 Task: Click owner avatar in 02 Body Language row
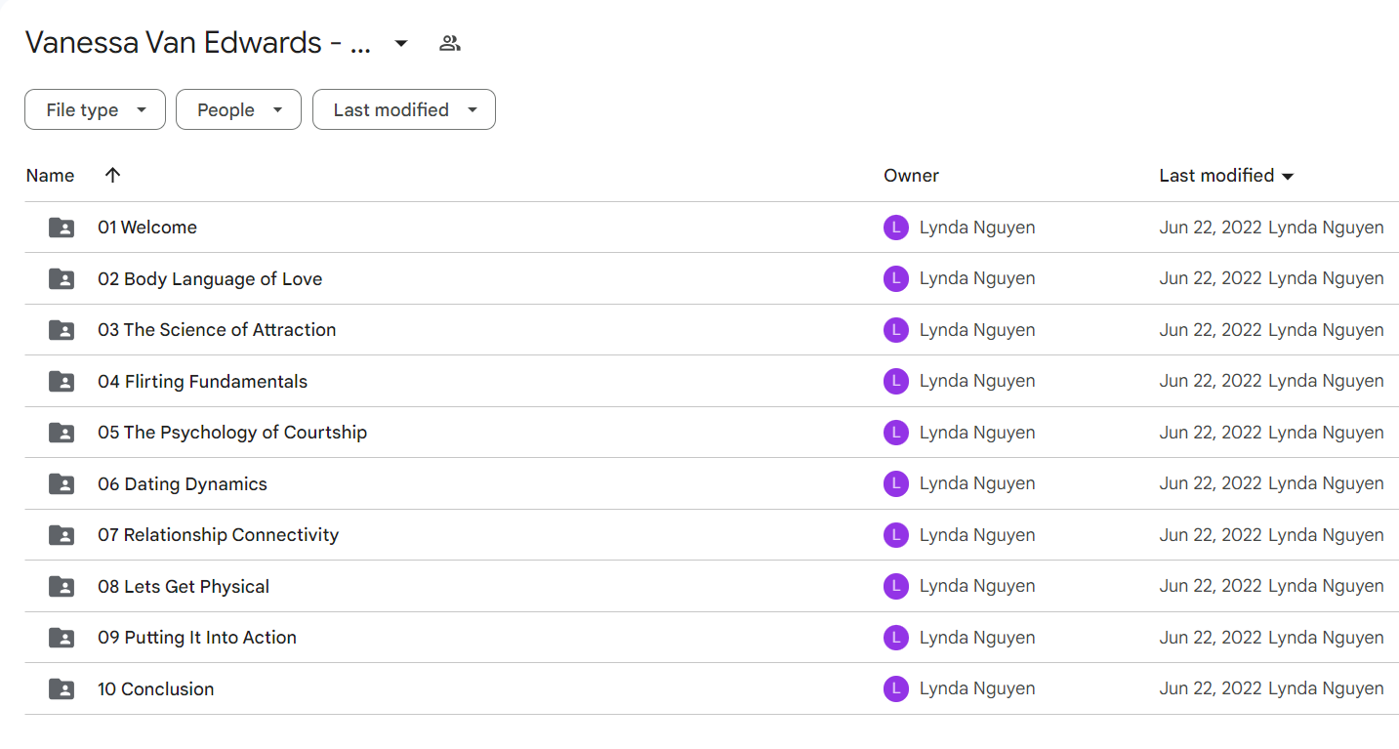[x=896, y=279]
